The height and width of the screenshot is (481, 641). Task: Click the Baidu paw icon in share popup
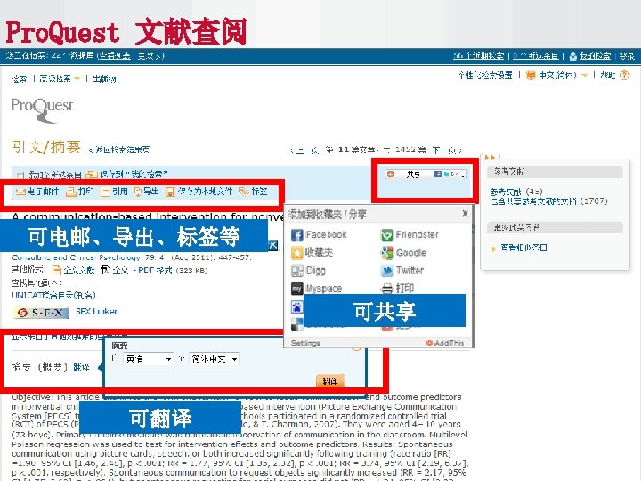[296, 306]
